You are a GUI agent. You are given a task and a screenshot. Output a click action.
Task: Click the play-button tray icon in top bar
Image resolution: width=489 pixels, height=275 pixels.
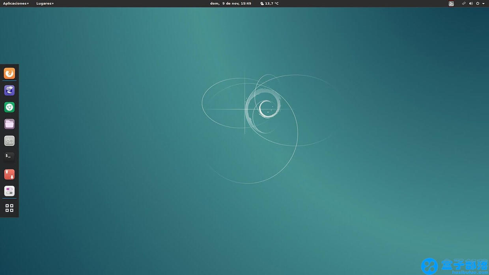(451, 4)
